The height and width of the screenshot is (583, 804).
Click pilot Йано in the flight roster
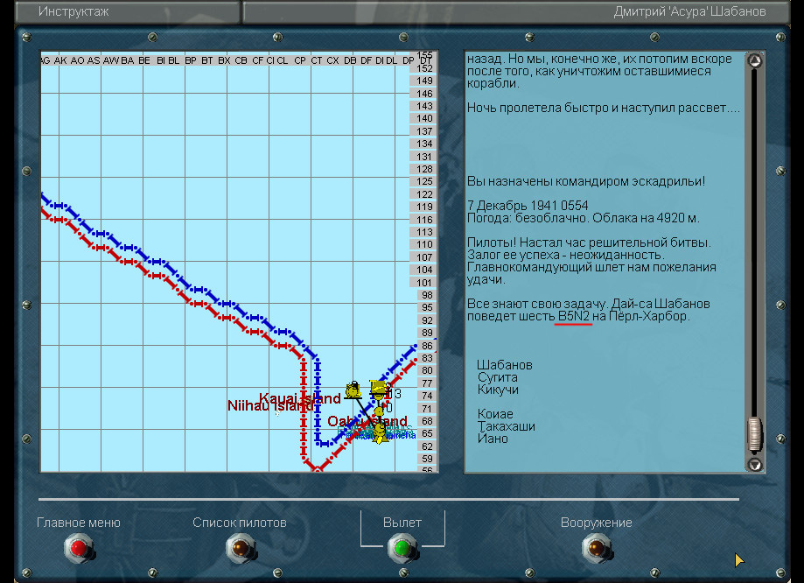tap(493, 439)
